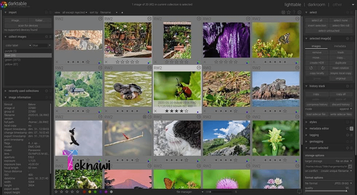Click the write sidecar files button
This screenshot has width=357, height=195.
coord(341,114)
